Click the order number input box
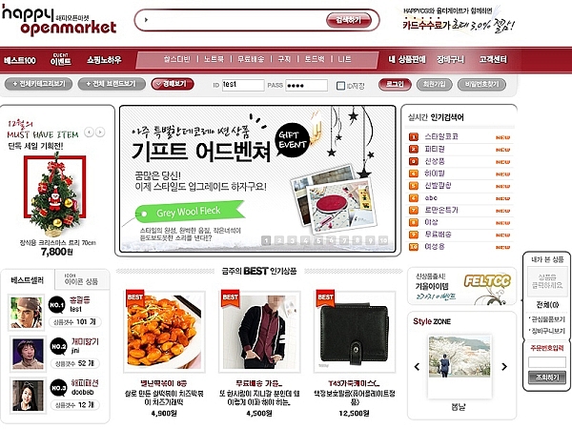The width and height of the screenshot is (572, 429). pyautogui.click(x=547, y=362)
